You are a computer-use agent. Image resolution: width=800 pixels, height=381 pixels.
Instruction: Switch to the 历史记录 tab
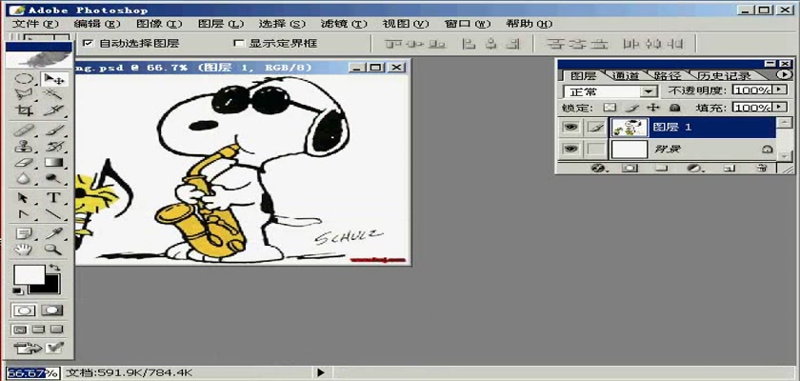click(725, 76)
